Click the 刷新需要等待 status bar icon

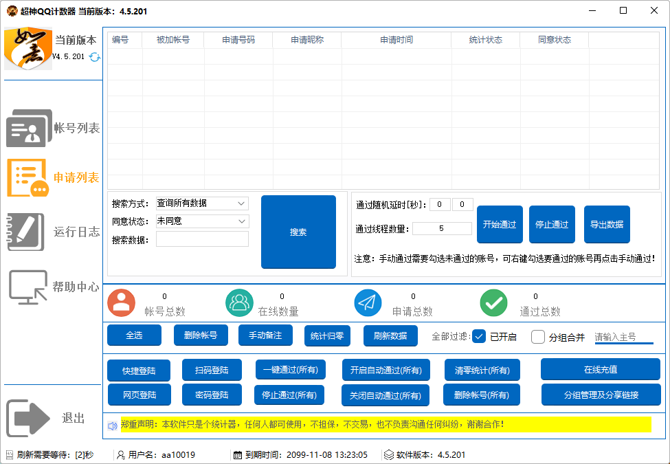pos(10,455)
